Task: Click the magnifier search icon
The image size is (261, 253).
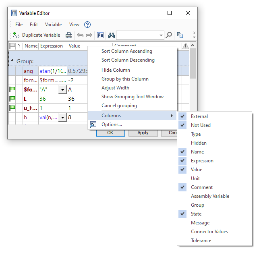Action: point(169,35)
